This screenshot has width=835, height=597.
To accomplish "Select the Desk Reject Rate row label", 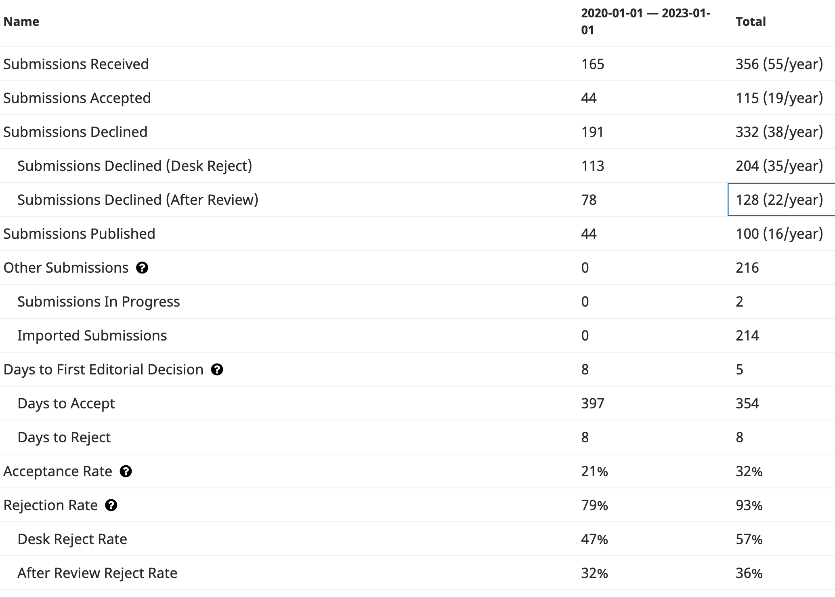I will (72, 539).
